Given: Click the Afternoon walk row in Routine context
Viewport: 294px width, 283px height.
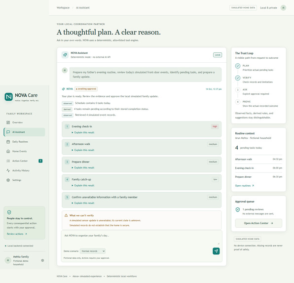Looking at the screenshot, I should coord(258,159).
